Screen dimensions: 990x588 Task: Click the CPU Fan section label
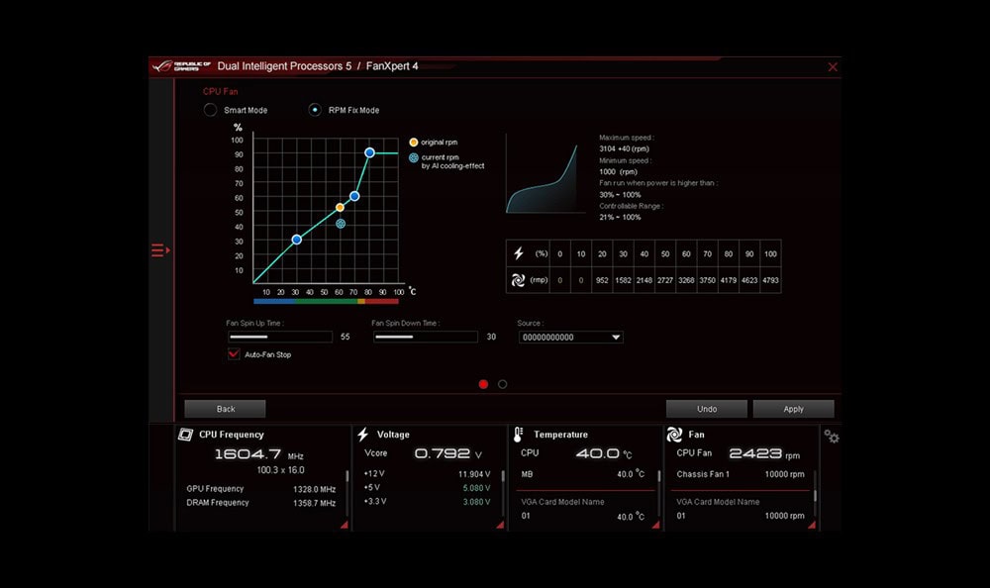pyautogui.click(x=221, y=92)
